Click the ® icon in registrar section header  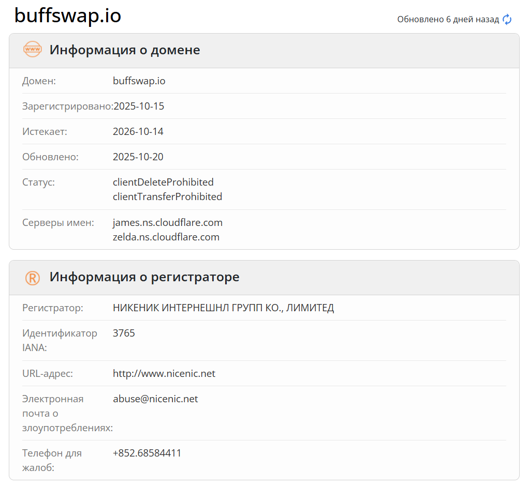coord(32,277)
